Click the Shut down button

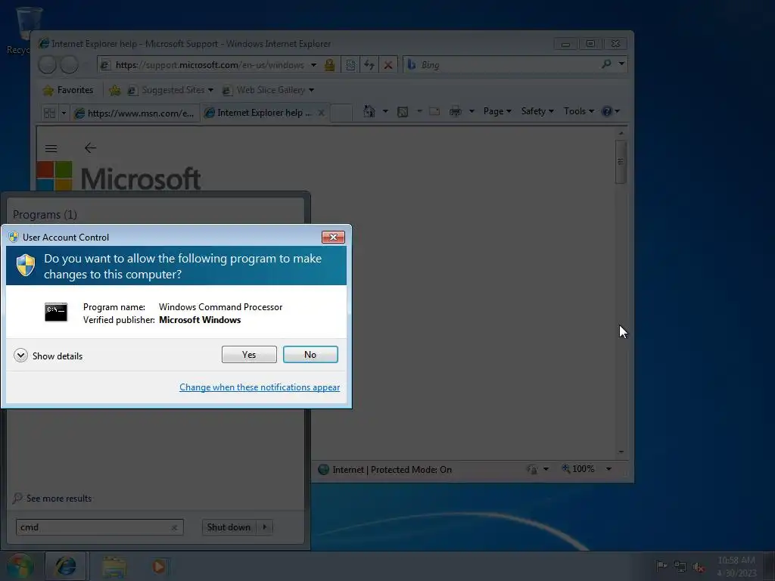pos(229,527)
